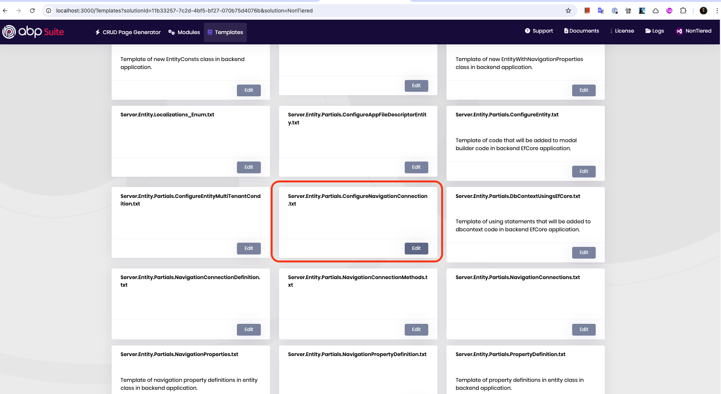The width and height of the screenshot is (721, 394).
Task: Select the Templates nav item
Action: [x=225, y=32]
